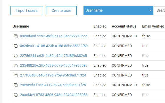This screenshot has height=103, width=165.
Task: Click the Account status column header
Action: tap(124, 26)
